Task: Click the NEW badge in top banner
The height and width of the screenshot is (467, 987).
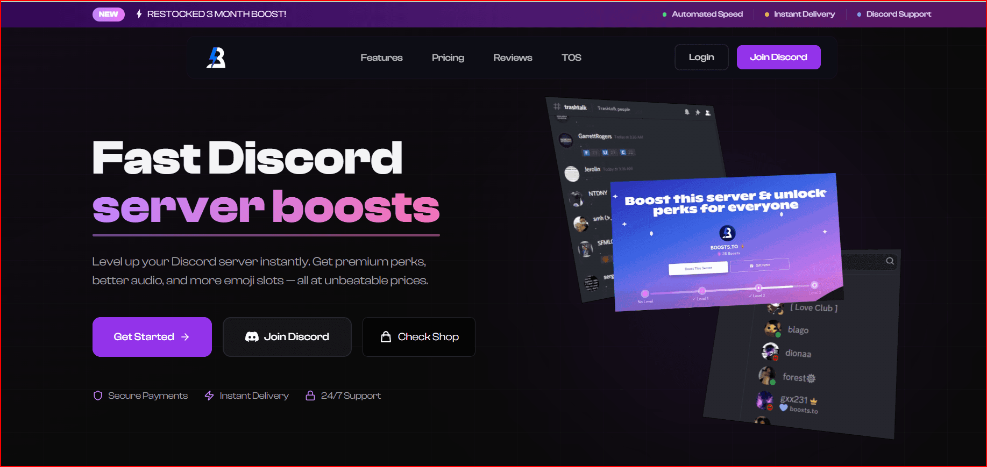Action: [108, 14]
